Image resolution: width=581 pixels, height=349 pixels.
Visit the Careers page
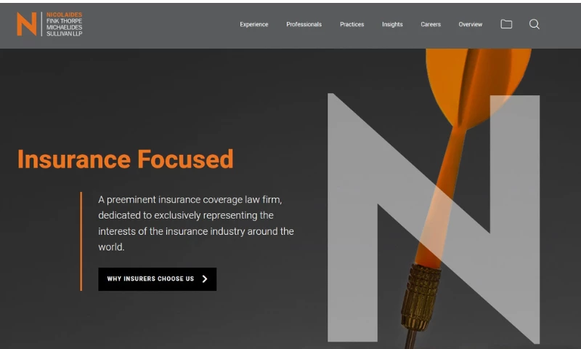431,25
